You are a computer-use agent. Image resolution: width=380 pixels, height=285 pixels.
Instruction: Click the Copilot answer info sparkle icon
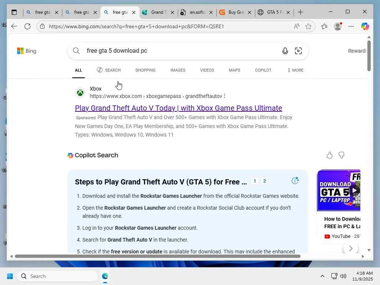coord(295,181)
